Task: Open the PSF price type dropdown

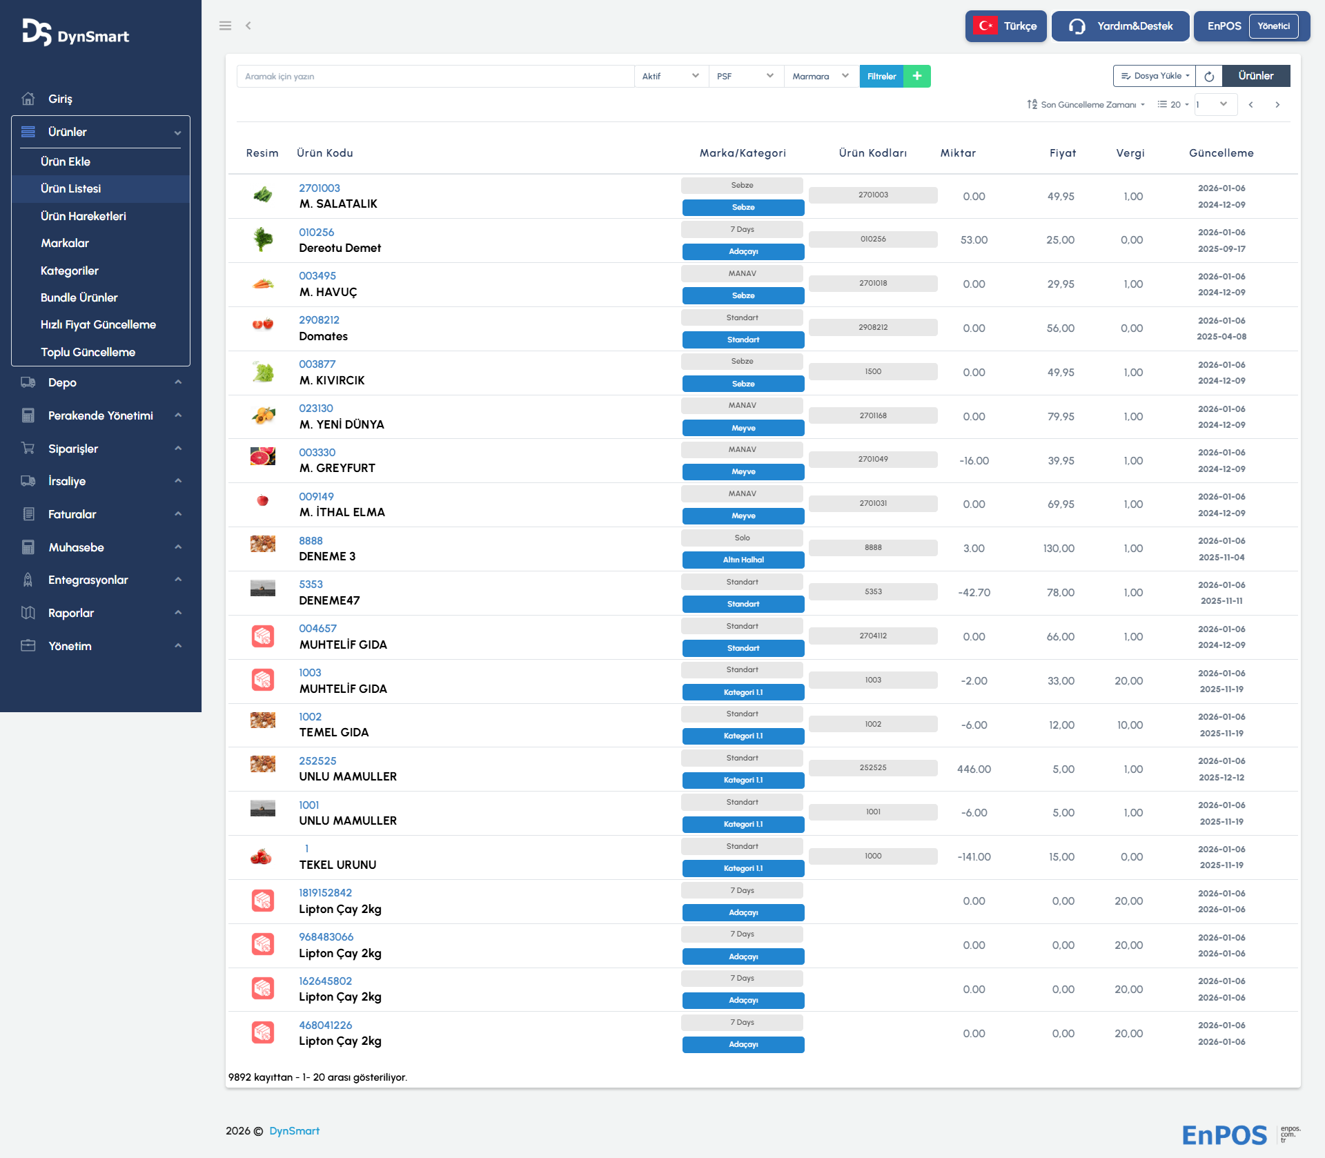Action: (x=745, y=76)
